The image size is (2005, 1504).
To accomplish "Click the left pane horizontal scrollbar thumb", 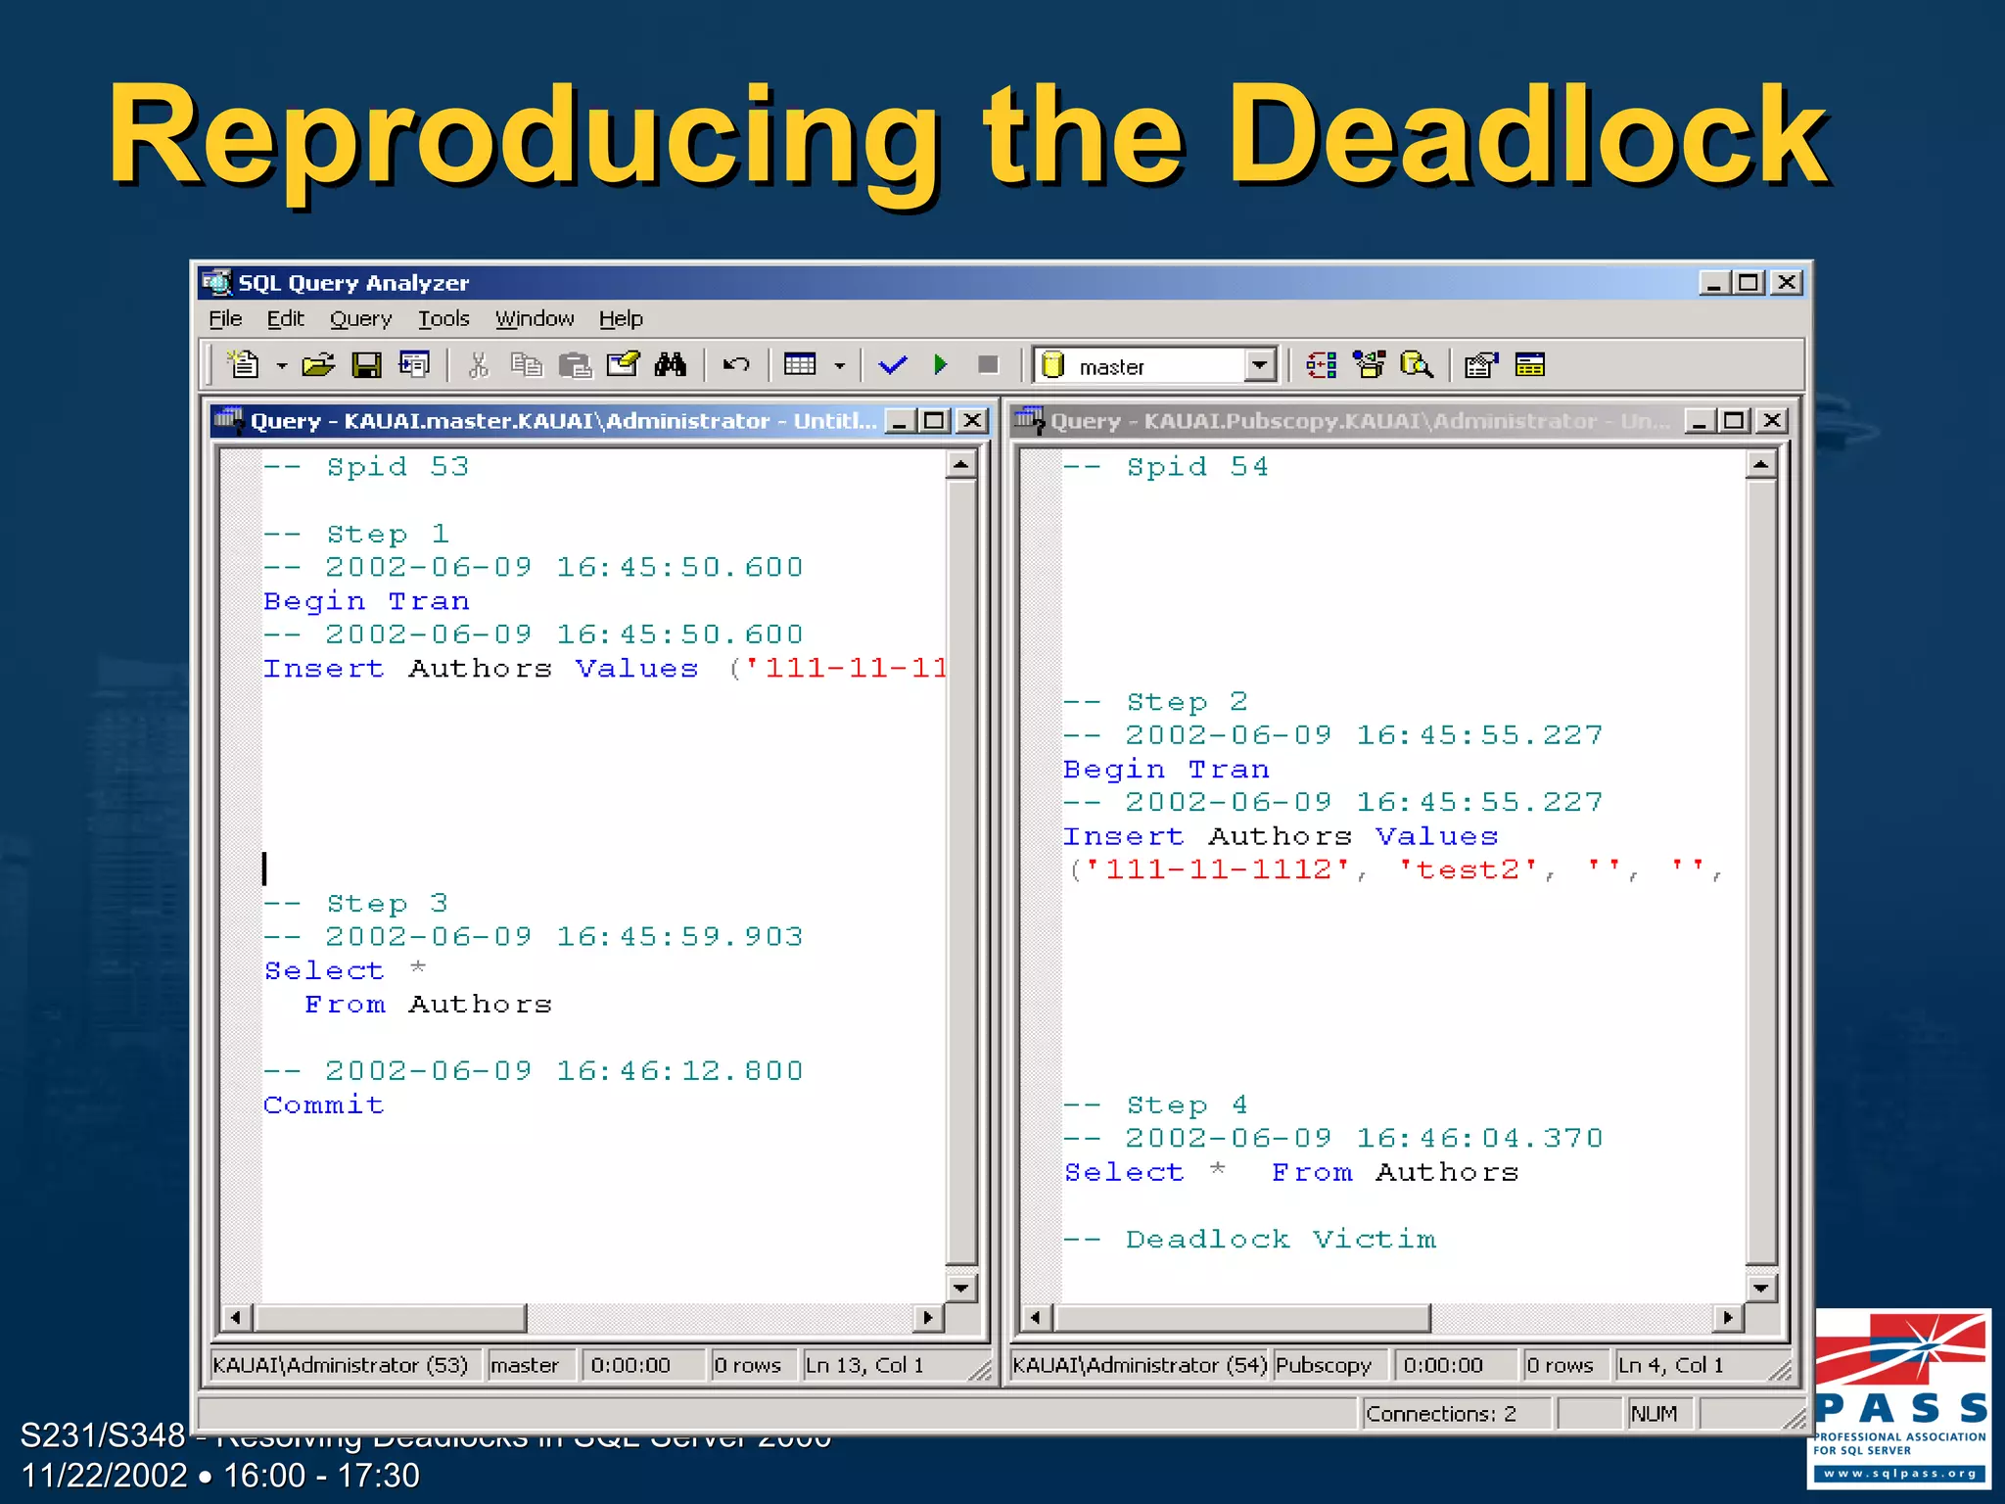I will coord(390,1318).
